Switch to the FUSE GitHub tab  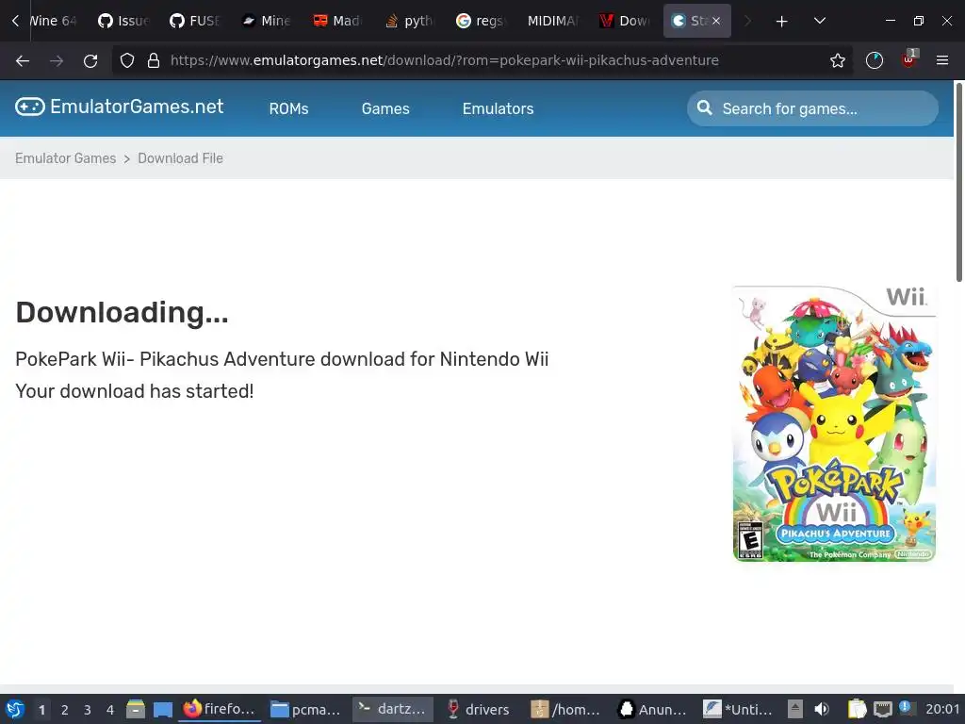pos(195,21)
